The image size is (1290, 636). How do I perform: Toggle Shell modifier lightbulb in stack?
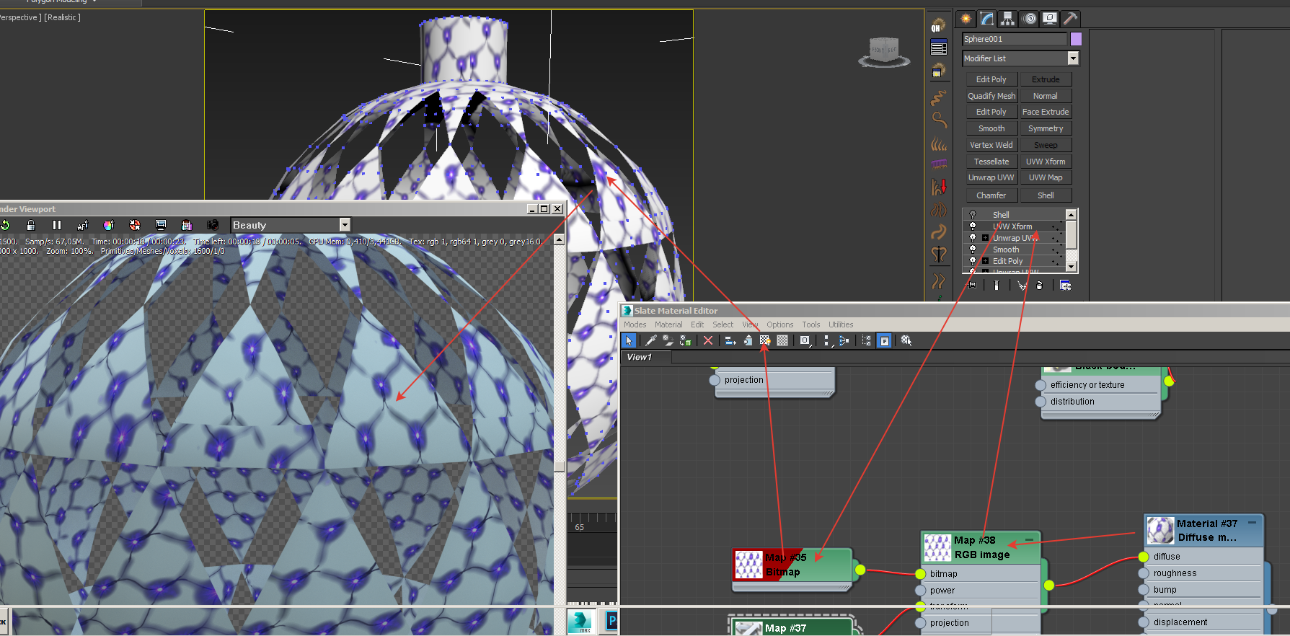(973, 215)
